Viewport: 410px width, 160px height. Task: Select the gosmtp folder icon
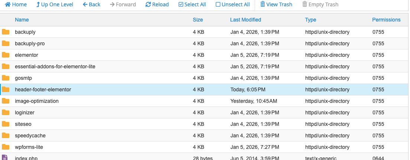(x=6, y=78)
